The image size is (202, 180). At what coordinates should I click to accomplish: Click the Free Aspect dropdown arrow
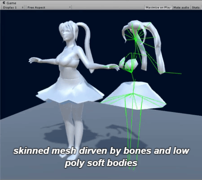point(70,7)
